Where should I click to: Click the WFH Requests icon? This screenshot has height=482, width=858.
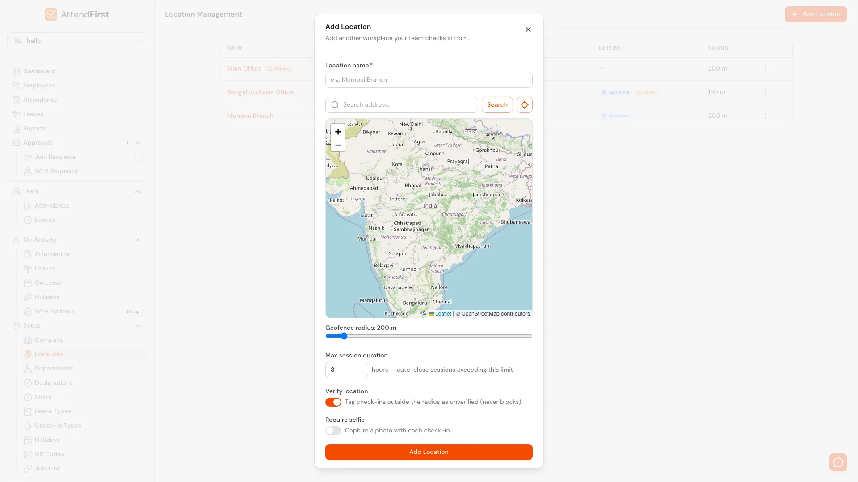28,171
